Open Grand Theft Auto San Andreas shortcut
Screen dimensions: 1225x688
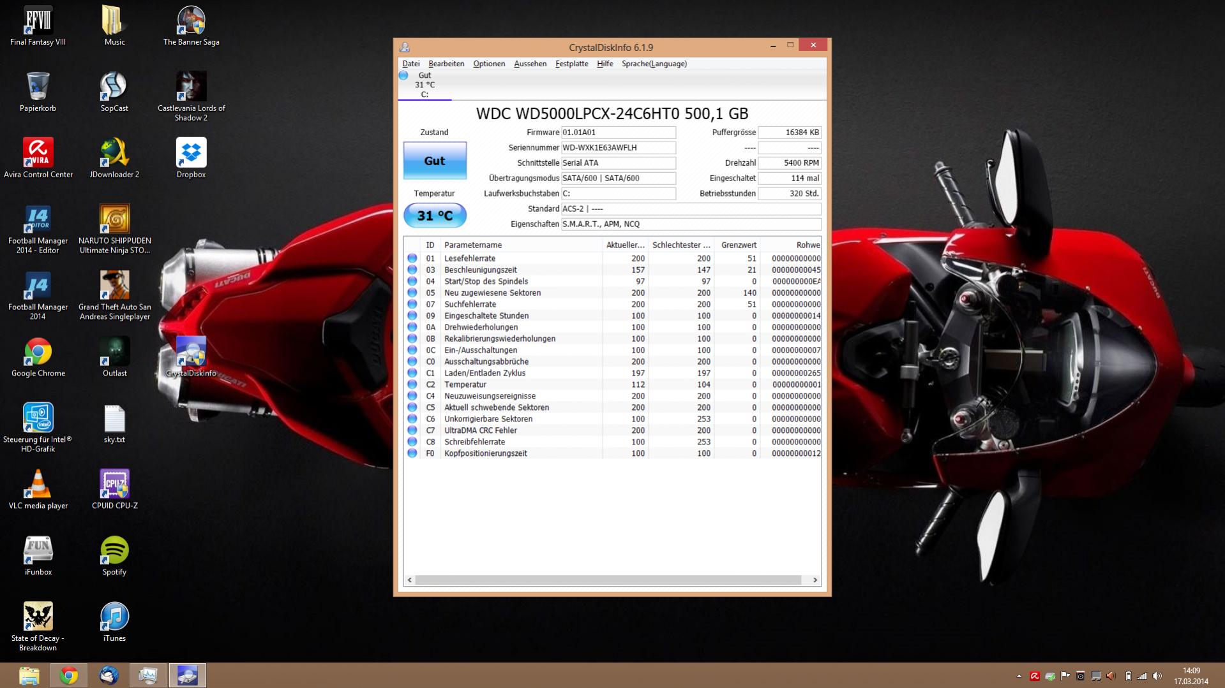(x=114, y=296)
